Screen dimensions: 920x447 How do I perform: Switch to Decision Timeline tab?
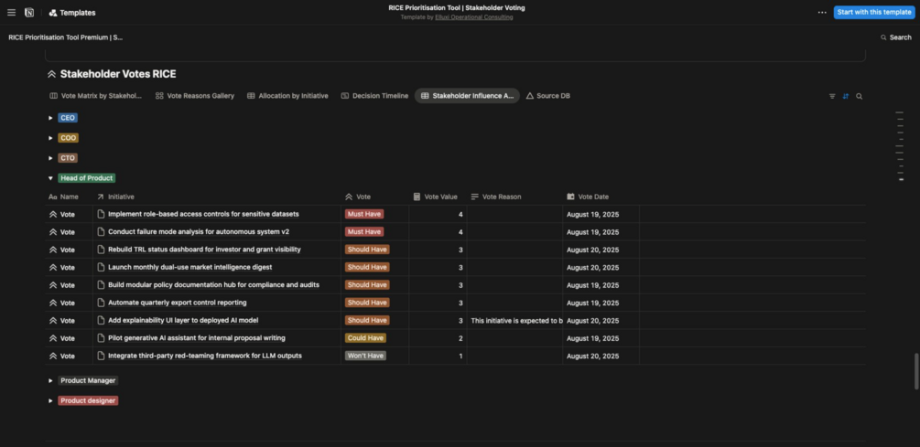point(374,95)
